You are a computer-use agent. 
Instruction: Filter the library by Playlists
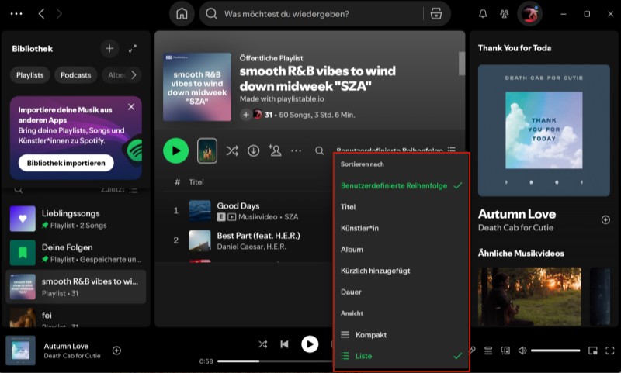click(x=30, y=75)
